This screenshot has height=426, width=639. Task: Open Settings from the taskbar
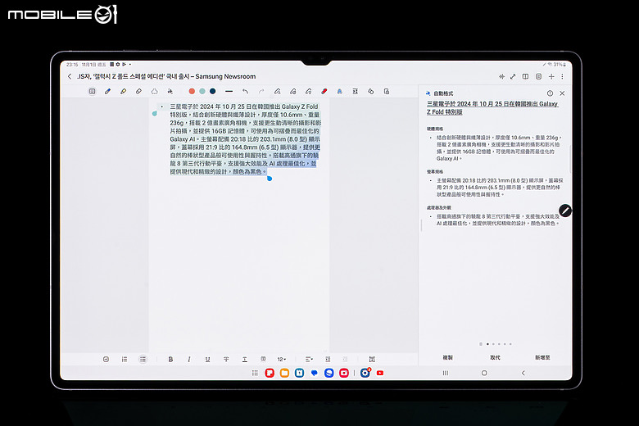[x=365, y=373]
